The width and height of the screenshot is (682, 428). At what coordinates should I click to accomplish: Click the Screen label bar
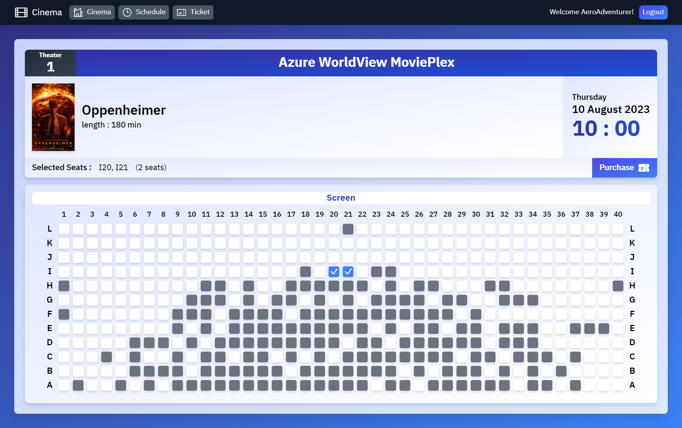click(x=341, y=198)
